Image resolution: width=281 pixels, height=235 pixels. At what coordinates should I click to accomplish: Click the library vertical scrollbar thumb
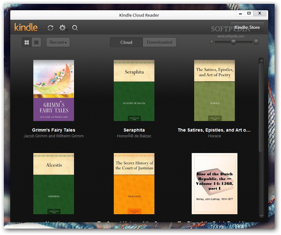coord(261,108)
